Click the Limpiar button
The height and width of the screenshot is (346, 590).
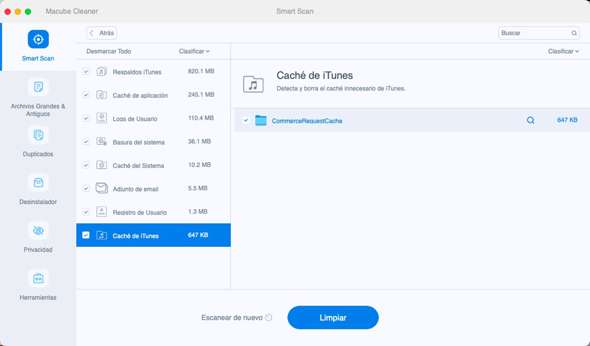tap(333, 317)
